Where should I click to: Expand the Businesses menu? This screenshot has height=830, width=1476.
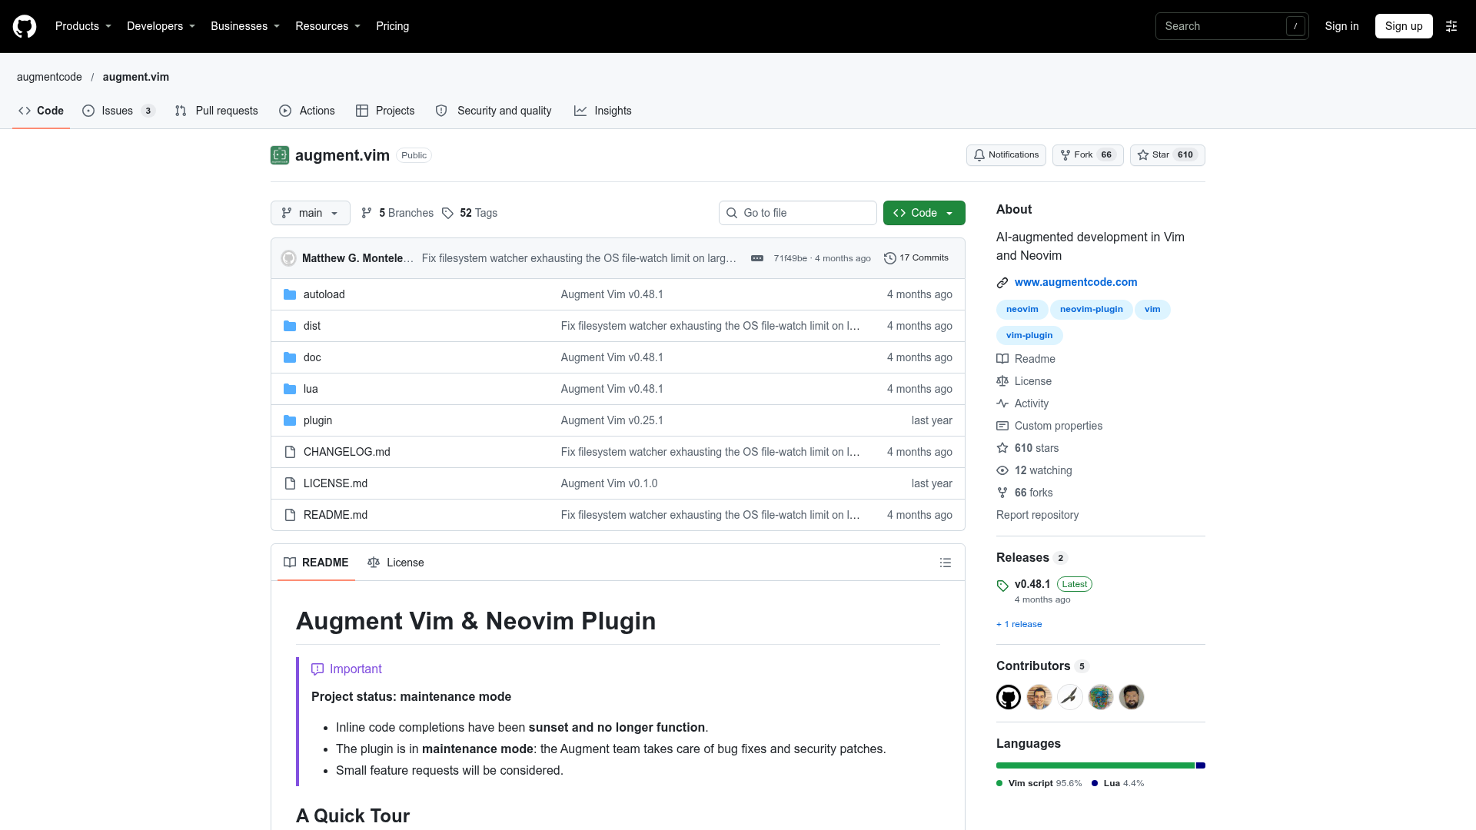point(245,26)
